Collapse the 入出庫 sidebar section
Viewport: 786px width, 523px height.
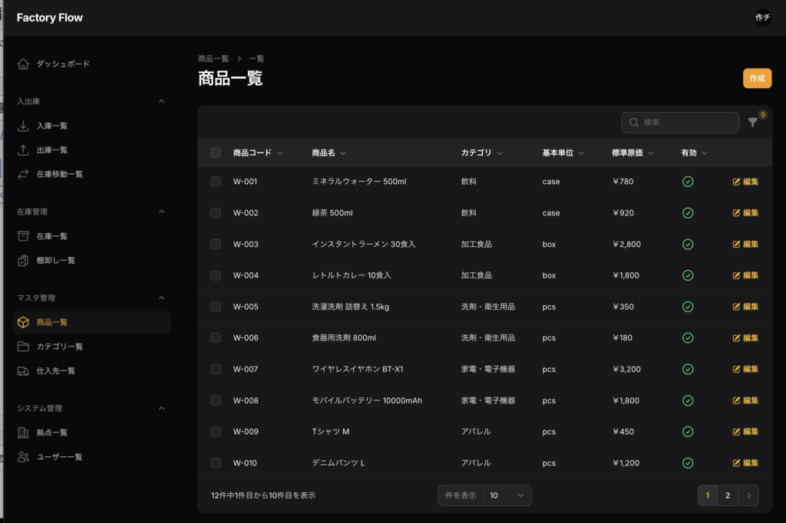[161, 101]
